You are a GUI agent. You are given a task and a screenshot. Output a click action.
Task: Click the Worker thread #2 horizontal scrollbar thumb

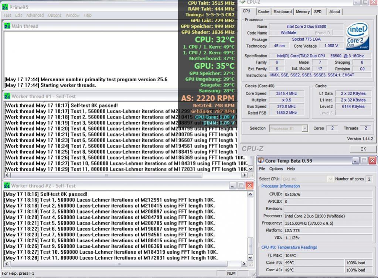tap(119, 264)
